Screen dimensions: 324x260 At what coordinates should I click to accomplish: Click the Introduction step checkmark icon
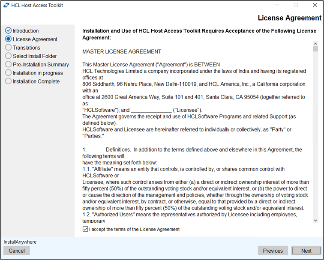pyautogui.click(x=8, y=30)
